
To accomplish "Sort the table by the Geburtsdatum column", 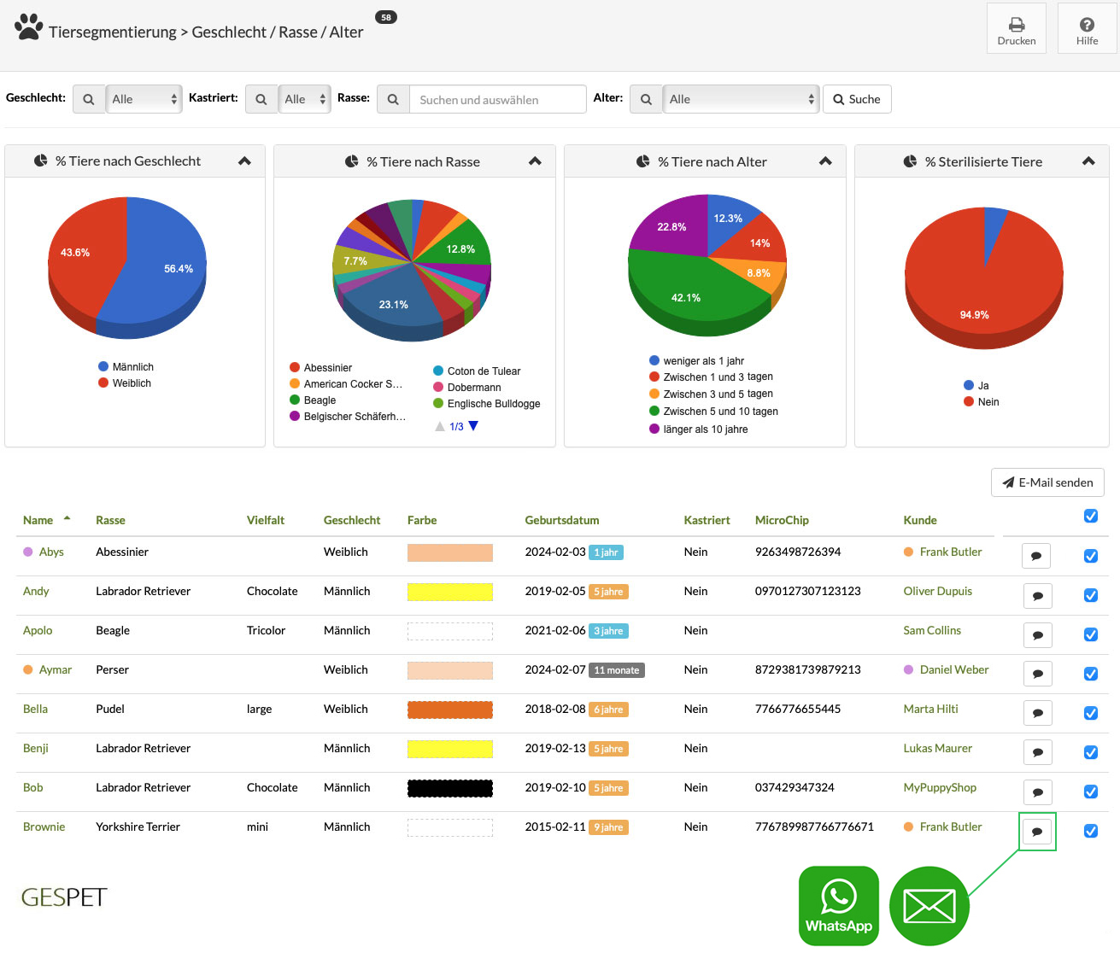I will [x=561, y=520].
